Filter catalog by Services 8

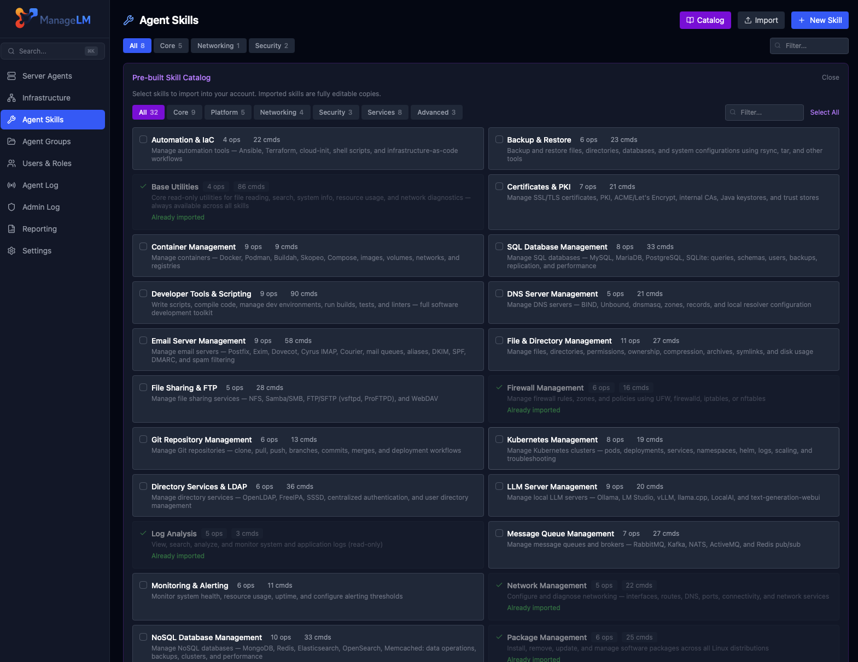coord(385,113)
